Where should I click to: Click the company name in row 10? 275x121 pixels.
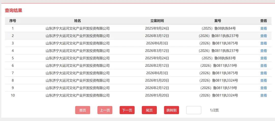tap(77, 95)
